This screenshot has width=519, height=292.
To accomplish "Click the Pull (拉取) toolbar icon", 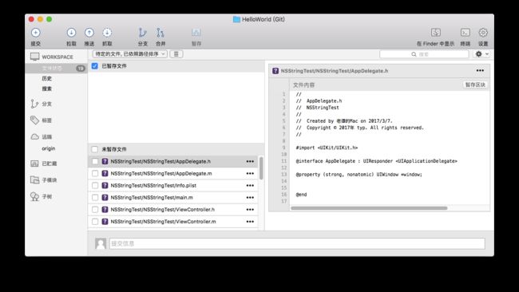I will pos(71,33).
